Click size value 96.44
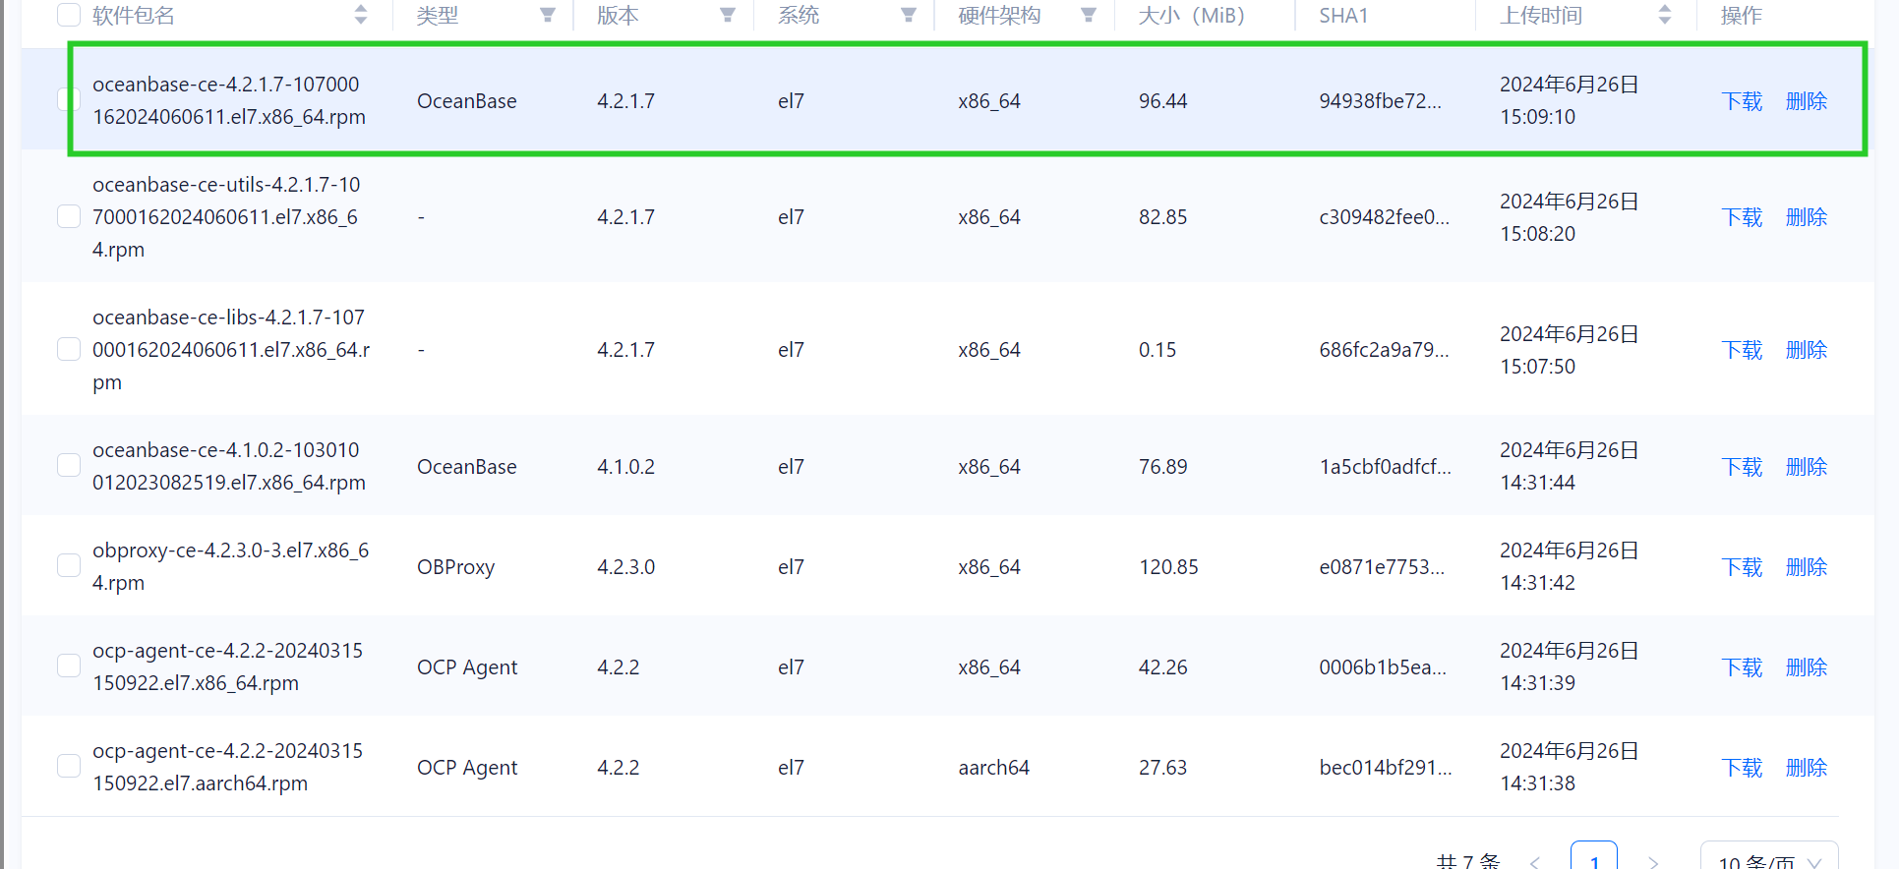This screenshot has height=869, width=1899. click(x=1162, y=101)
